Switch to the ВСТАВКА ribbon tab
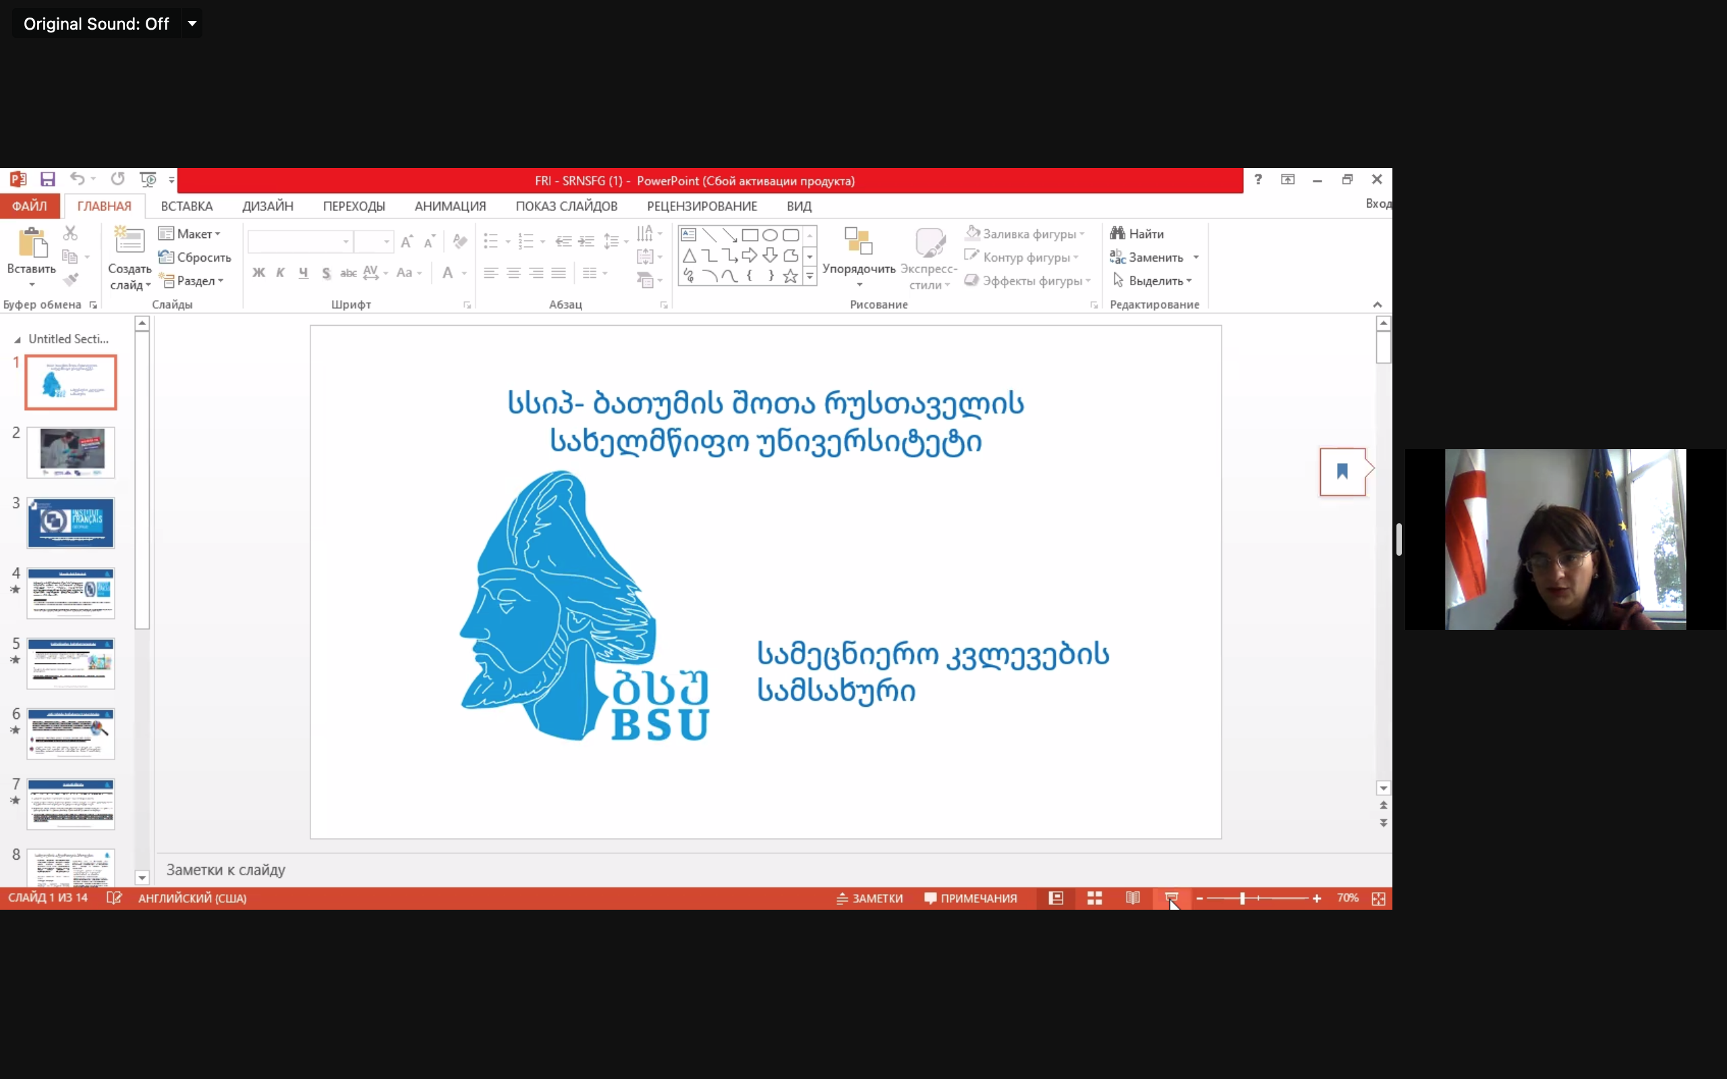This screenshot has width=1727, height=1079. (186, 206)
